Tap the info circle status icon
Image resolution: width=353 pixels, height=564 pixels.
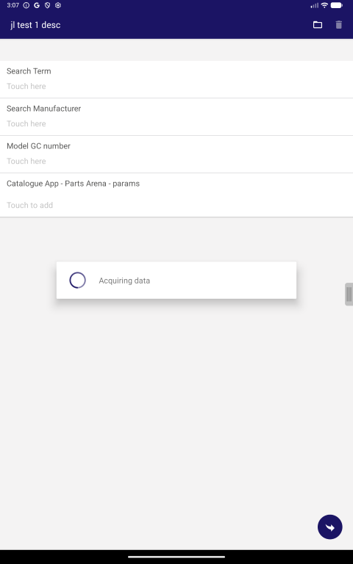26,5
